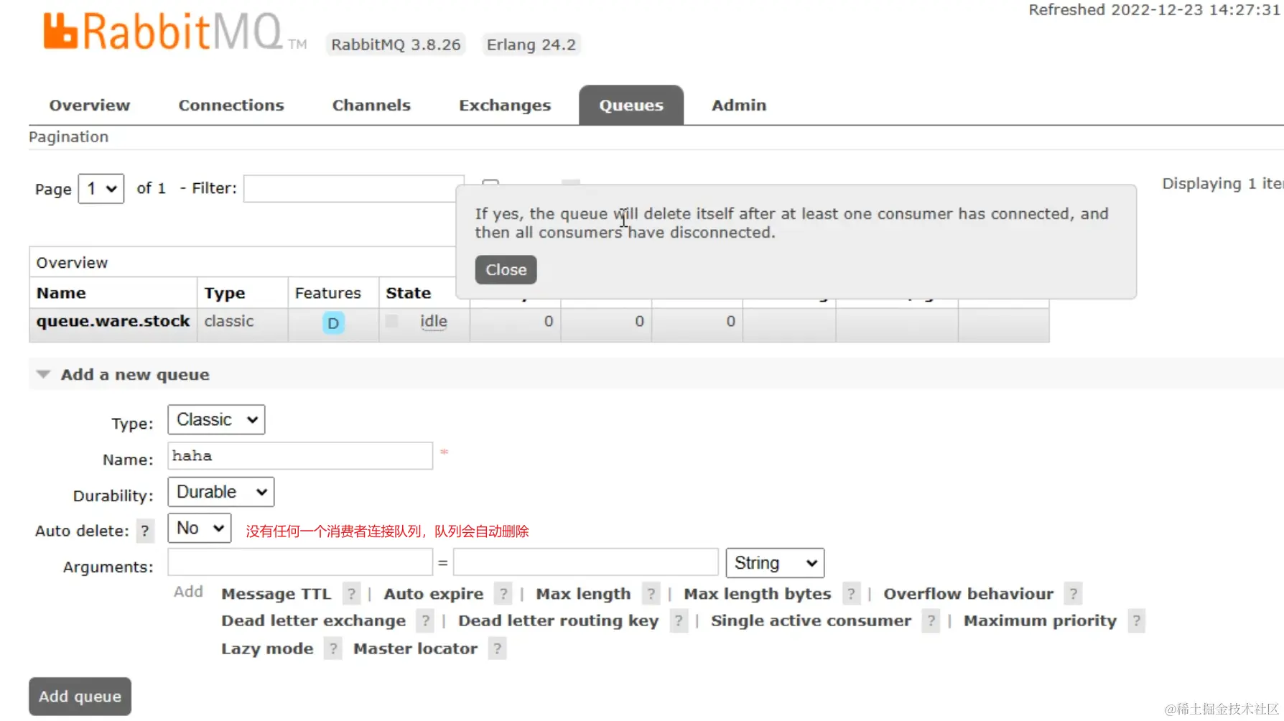Go to the Connections tab
This screenshot has width=1284, height=721.
[231, 106]
